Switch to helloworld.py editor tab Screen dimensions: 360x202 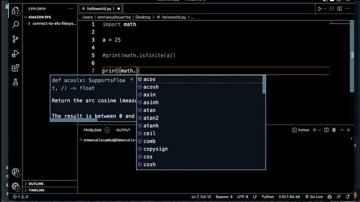(x=101, y=9)
